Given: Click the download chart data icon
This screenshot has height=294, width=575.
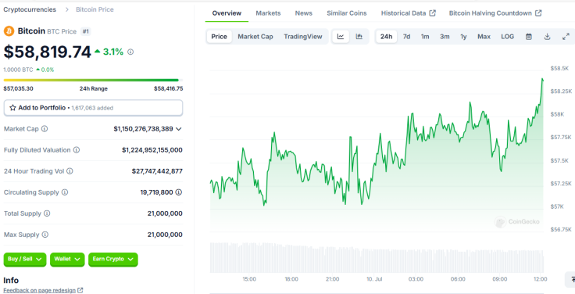Looking at the screenshot, I should [547, 37].
